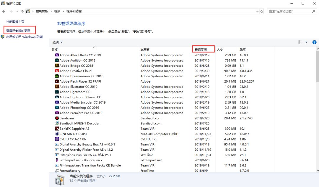Click the Adobe Bridge CC 2018 icon

point(57,65)
